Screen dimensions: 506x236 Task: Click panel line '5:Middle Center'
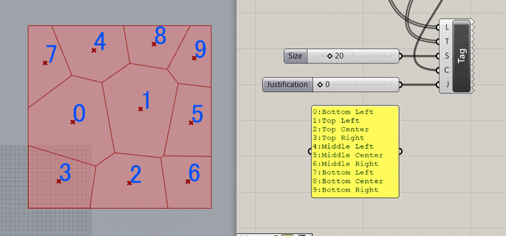(348, 155)
